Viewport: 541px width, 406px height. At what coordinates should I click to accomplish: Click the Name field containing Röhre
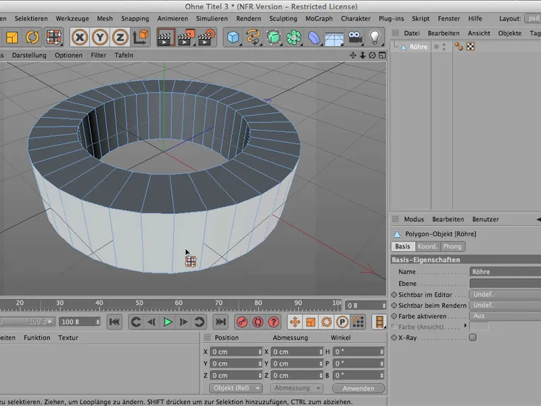click(x=505, y=272)
